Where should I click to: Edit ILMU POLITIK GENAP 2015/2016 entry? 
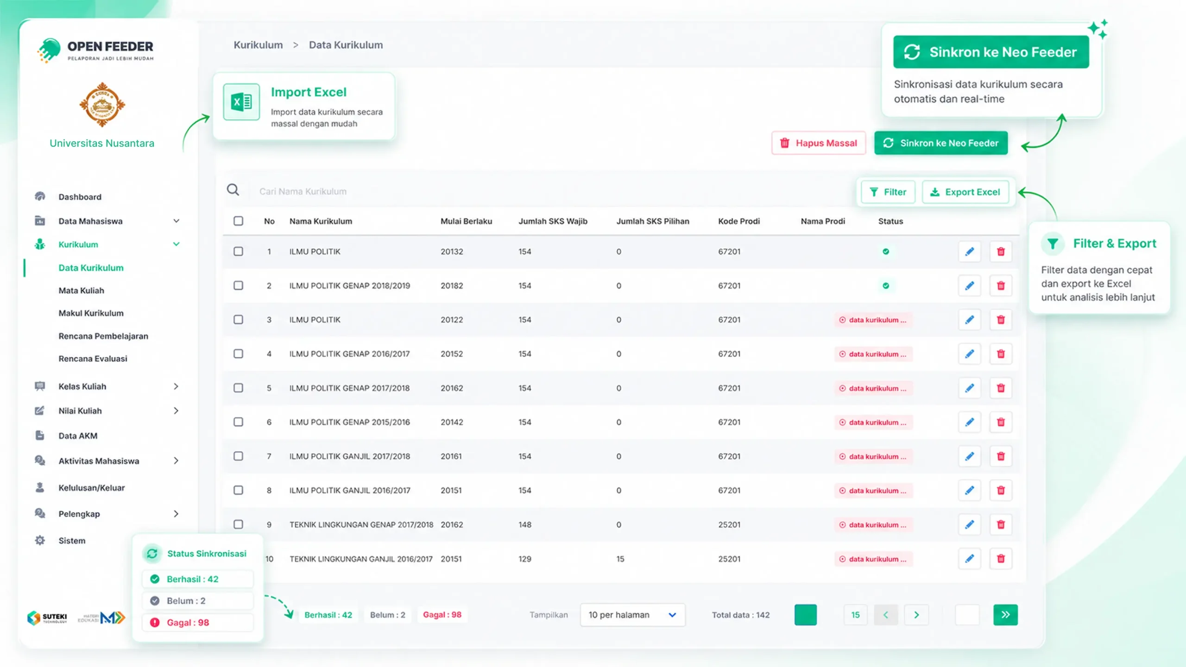[x=969, y=422]
